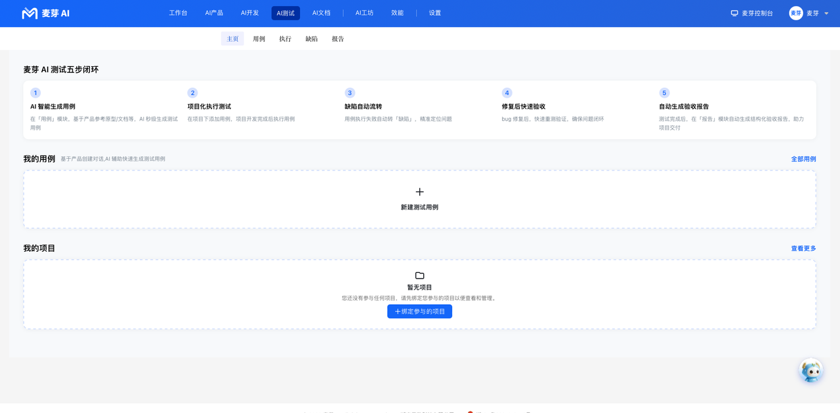Open the robot assistant chat icon

point(811,371)
